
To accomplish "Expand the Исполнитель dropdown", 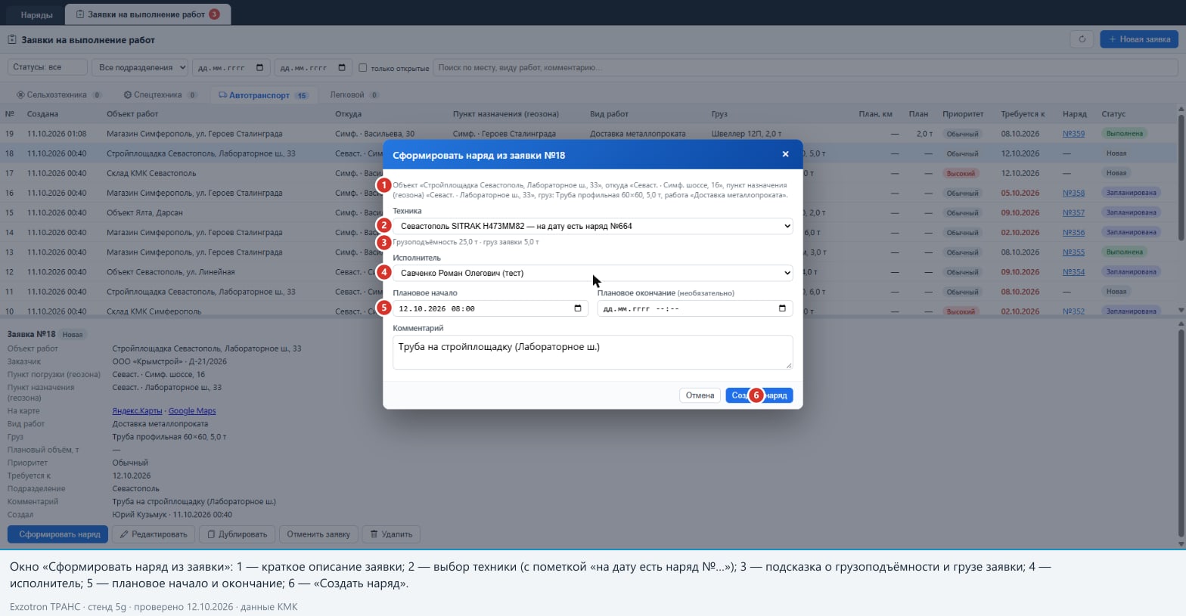I will click(x=592, y=273).
